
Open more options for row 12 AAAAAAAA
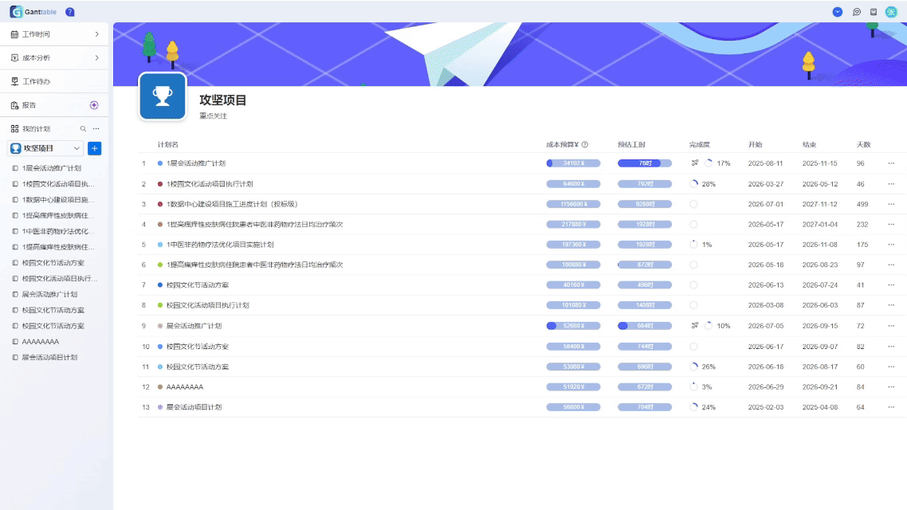coord(891,386)
